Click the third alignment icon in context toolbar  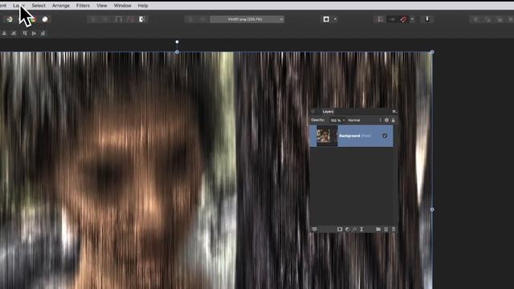point(25,33)
